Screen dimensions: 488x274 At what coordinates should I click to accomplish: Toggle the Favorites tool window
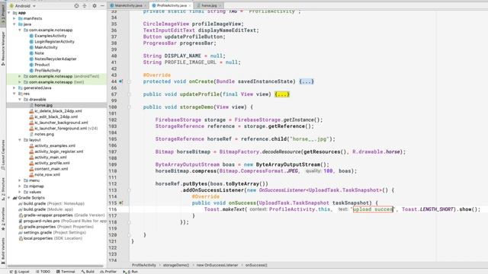point(3,218)
